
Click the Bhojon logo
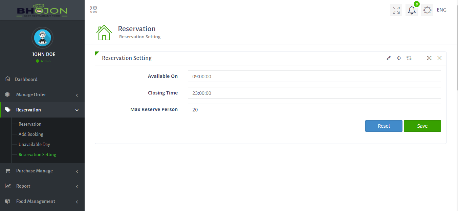42,10
